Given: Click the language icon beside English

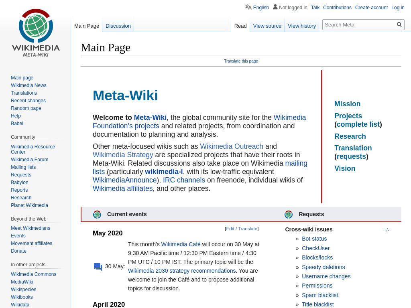Looking at the screenshot, I should coord(248,7).
